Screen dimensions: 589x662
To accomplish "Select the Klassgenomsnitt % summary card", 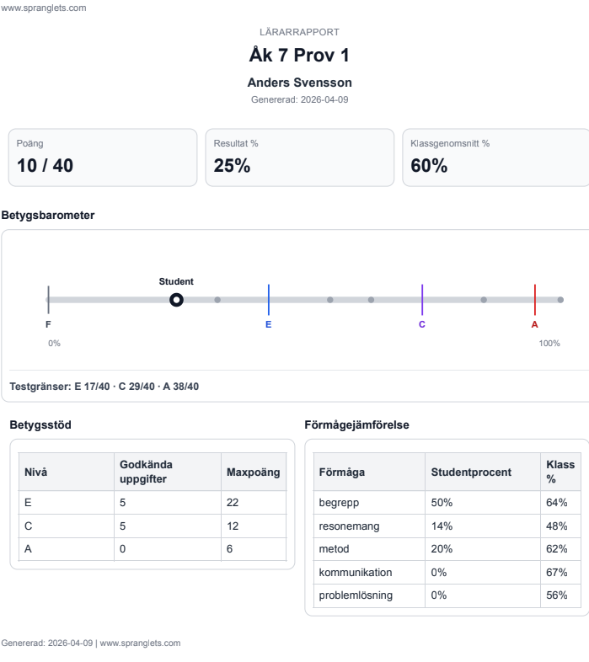I will point(495,157).
